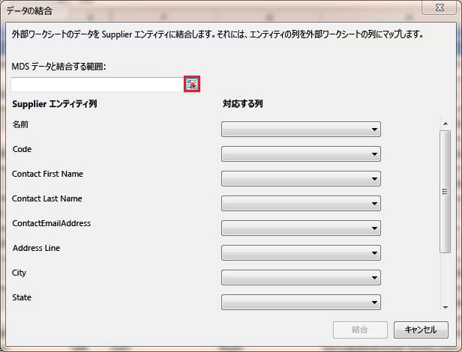Click the Supplier エンティティ列 header
Image resolution: width=462 pixels, height=352 pixels.
click(x=55, y=104)
